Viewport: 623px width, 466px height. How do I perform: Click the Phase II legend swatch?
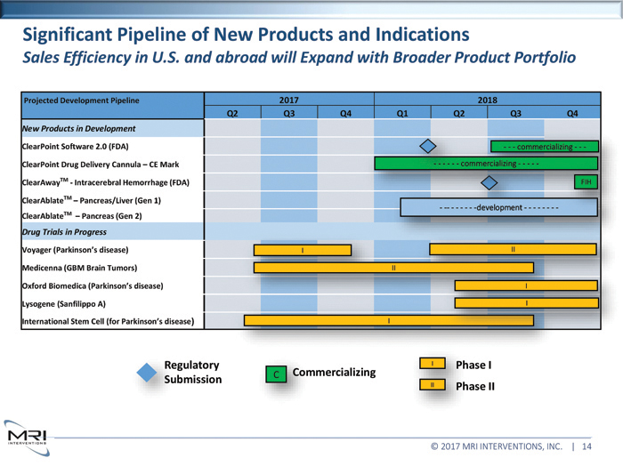pos(432,385)
